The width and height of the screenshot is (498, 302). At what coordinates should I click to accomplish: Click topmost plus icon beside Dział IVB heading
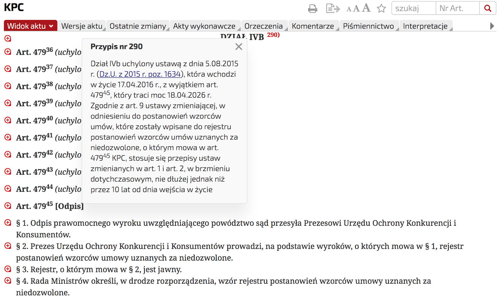[8, 38]
